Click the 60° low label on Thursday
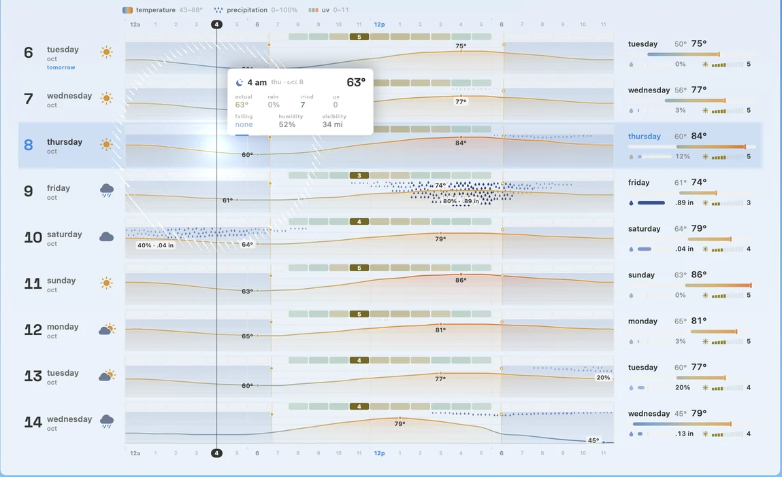 pyautogui.click(x=247, y=155)
